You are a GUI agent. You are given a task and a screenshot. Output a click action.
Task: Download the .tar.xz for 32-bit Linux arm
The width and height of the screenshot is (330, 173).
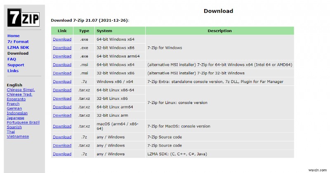(62, 115)
